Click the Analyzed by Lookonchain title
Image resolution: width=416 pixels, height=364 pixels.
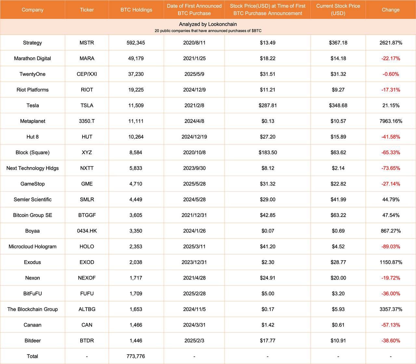point(208,24)
